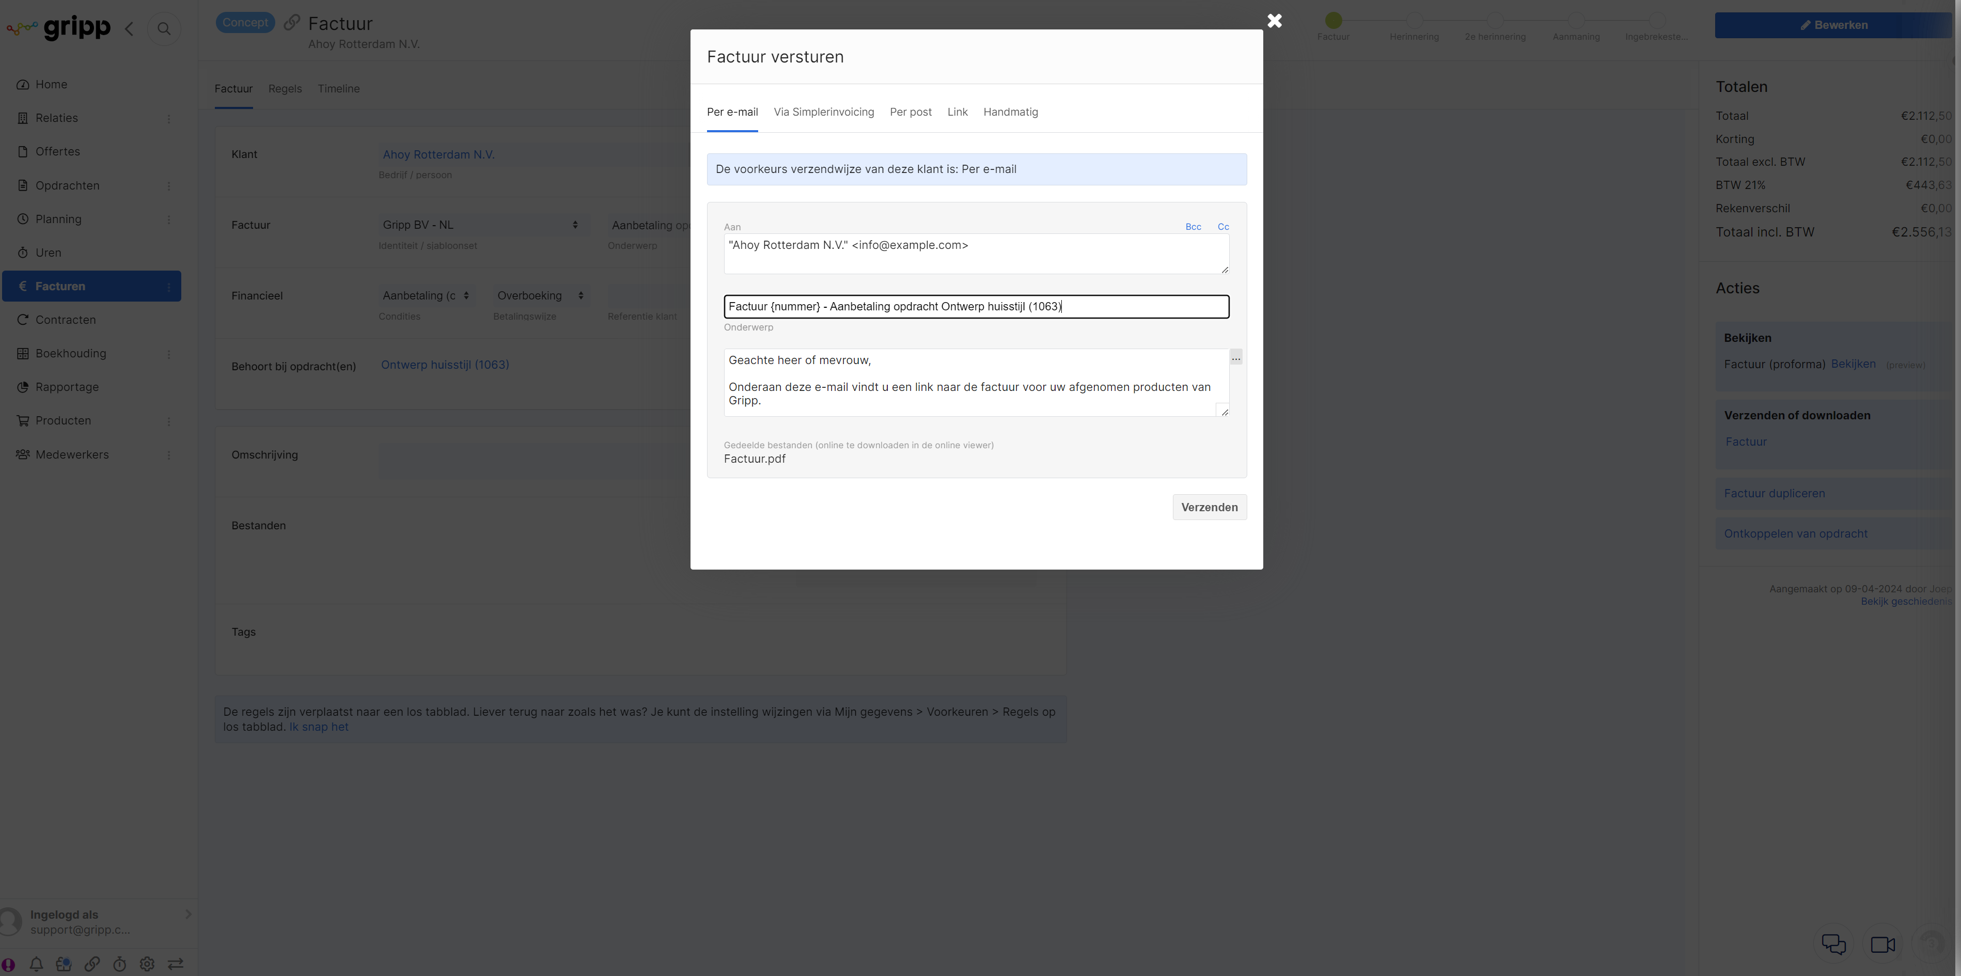This screenshot has width=1961, height=976.
Task: Click the Bewerken button
Action: pos(1833,25)
